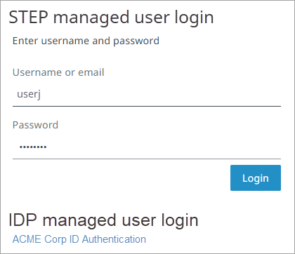Select the 'IDP managed user login' heading

[103, 220]
